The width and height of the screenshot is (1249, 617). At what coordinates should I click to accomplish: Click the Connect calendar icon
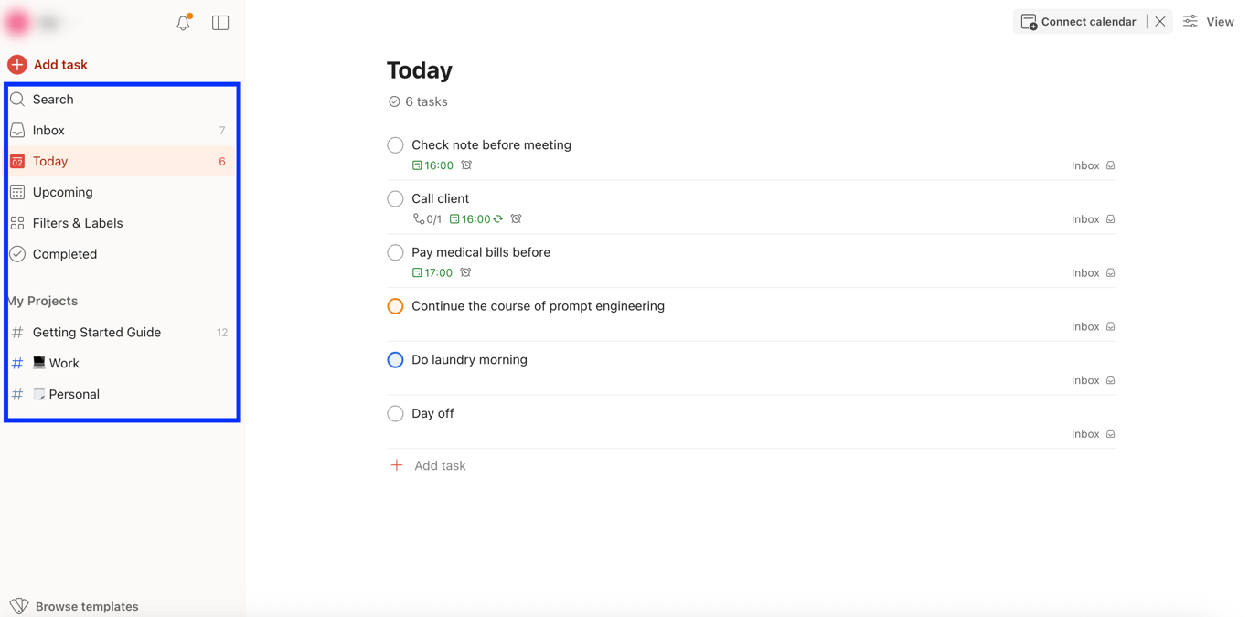(1029, 22)
